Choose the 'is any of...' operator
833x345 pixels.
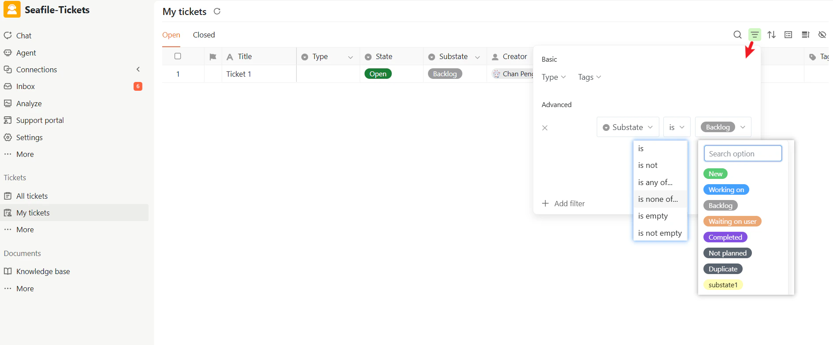(660, 182)
